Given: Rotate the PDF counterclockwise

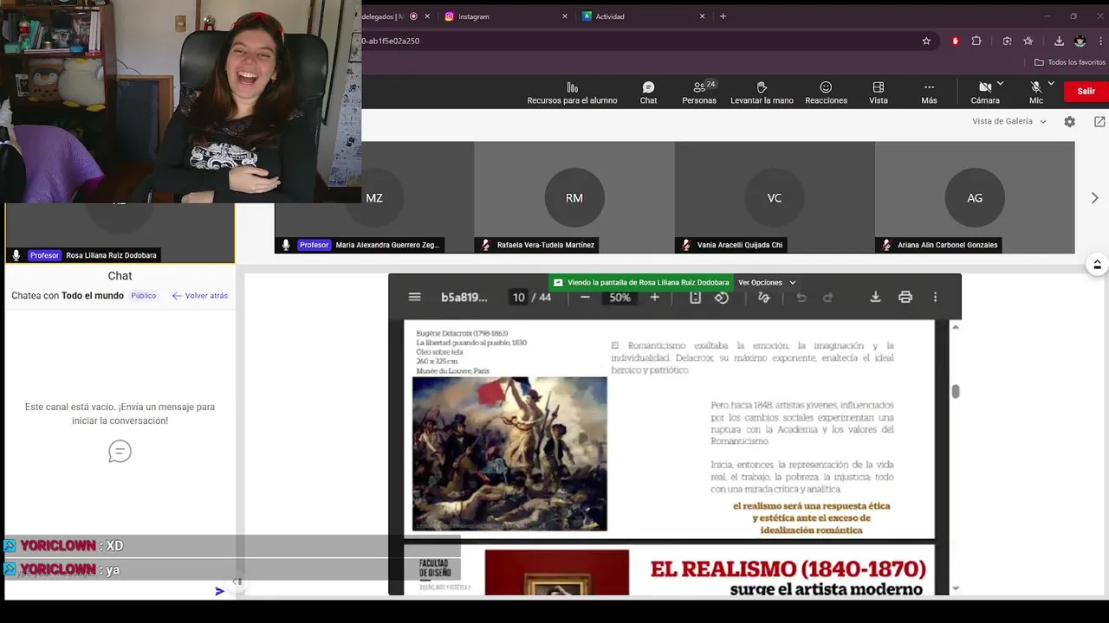Looking at the screenshot, I should point(722,297).
